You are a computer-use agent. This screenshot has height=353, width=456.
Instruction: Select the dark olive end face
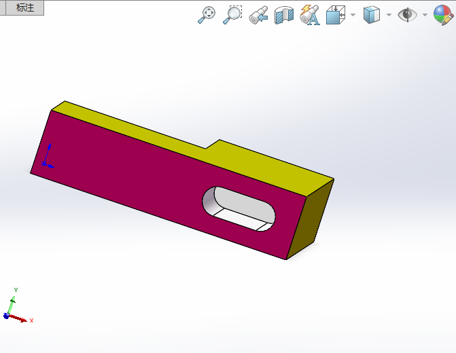[311, 221]
